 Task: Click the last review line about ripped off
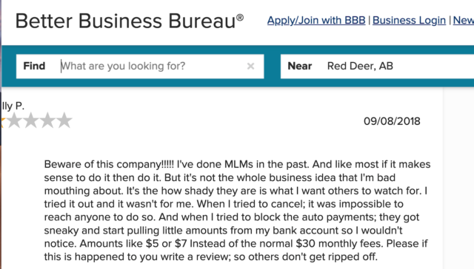tap(210, 257)
